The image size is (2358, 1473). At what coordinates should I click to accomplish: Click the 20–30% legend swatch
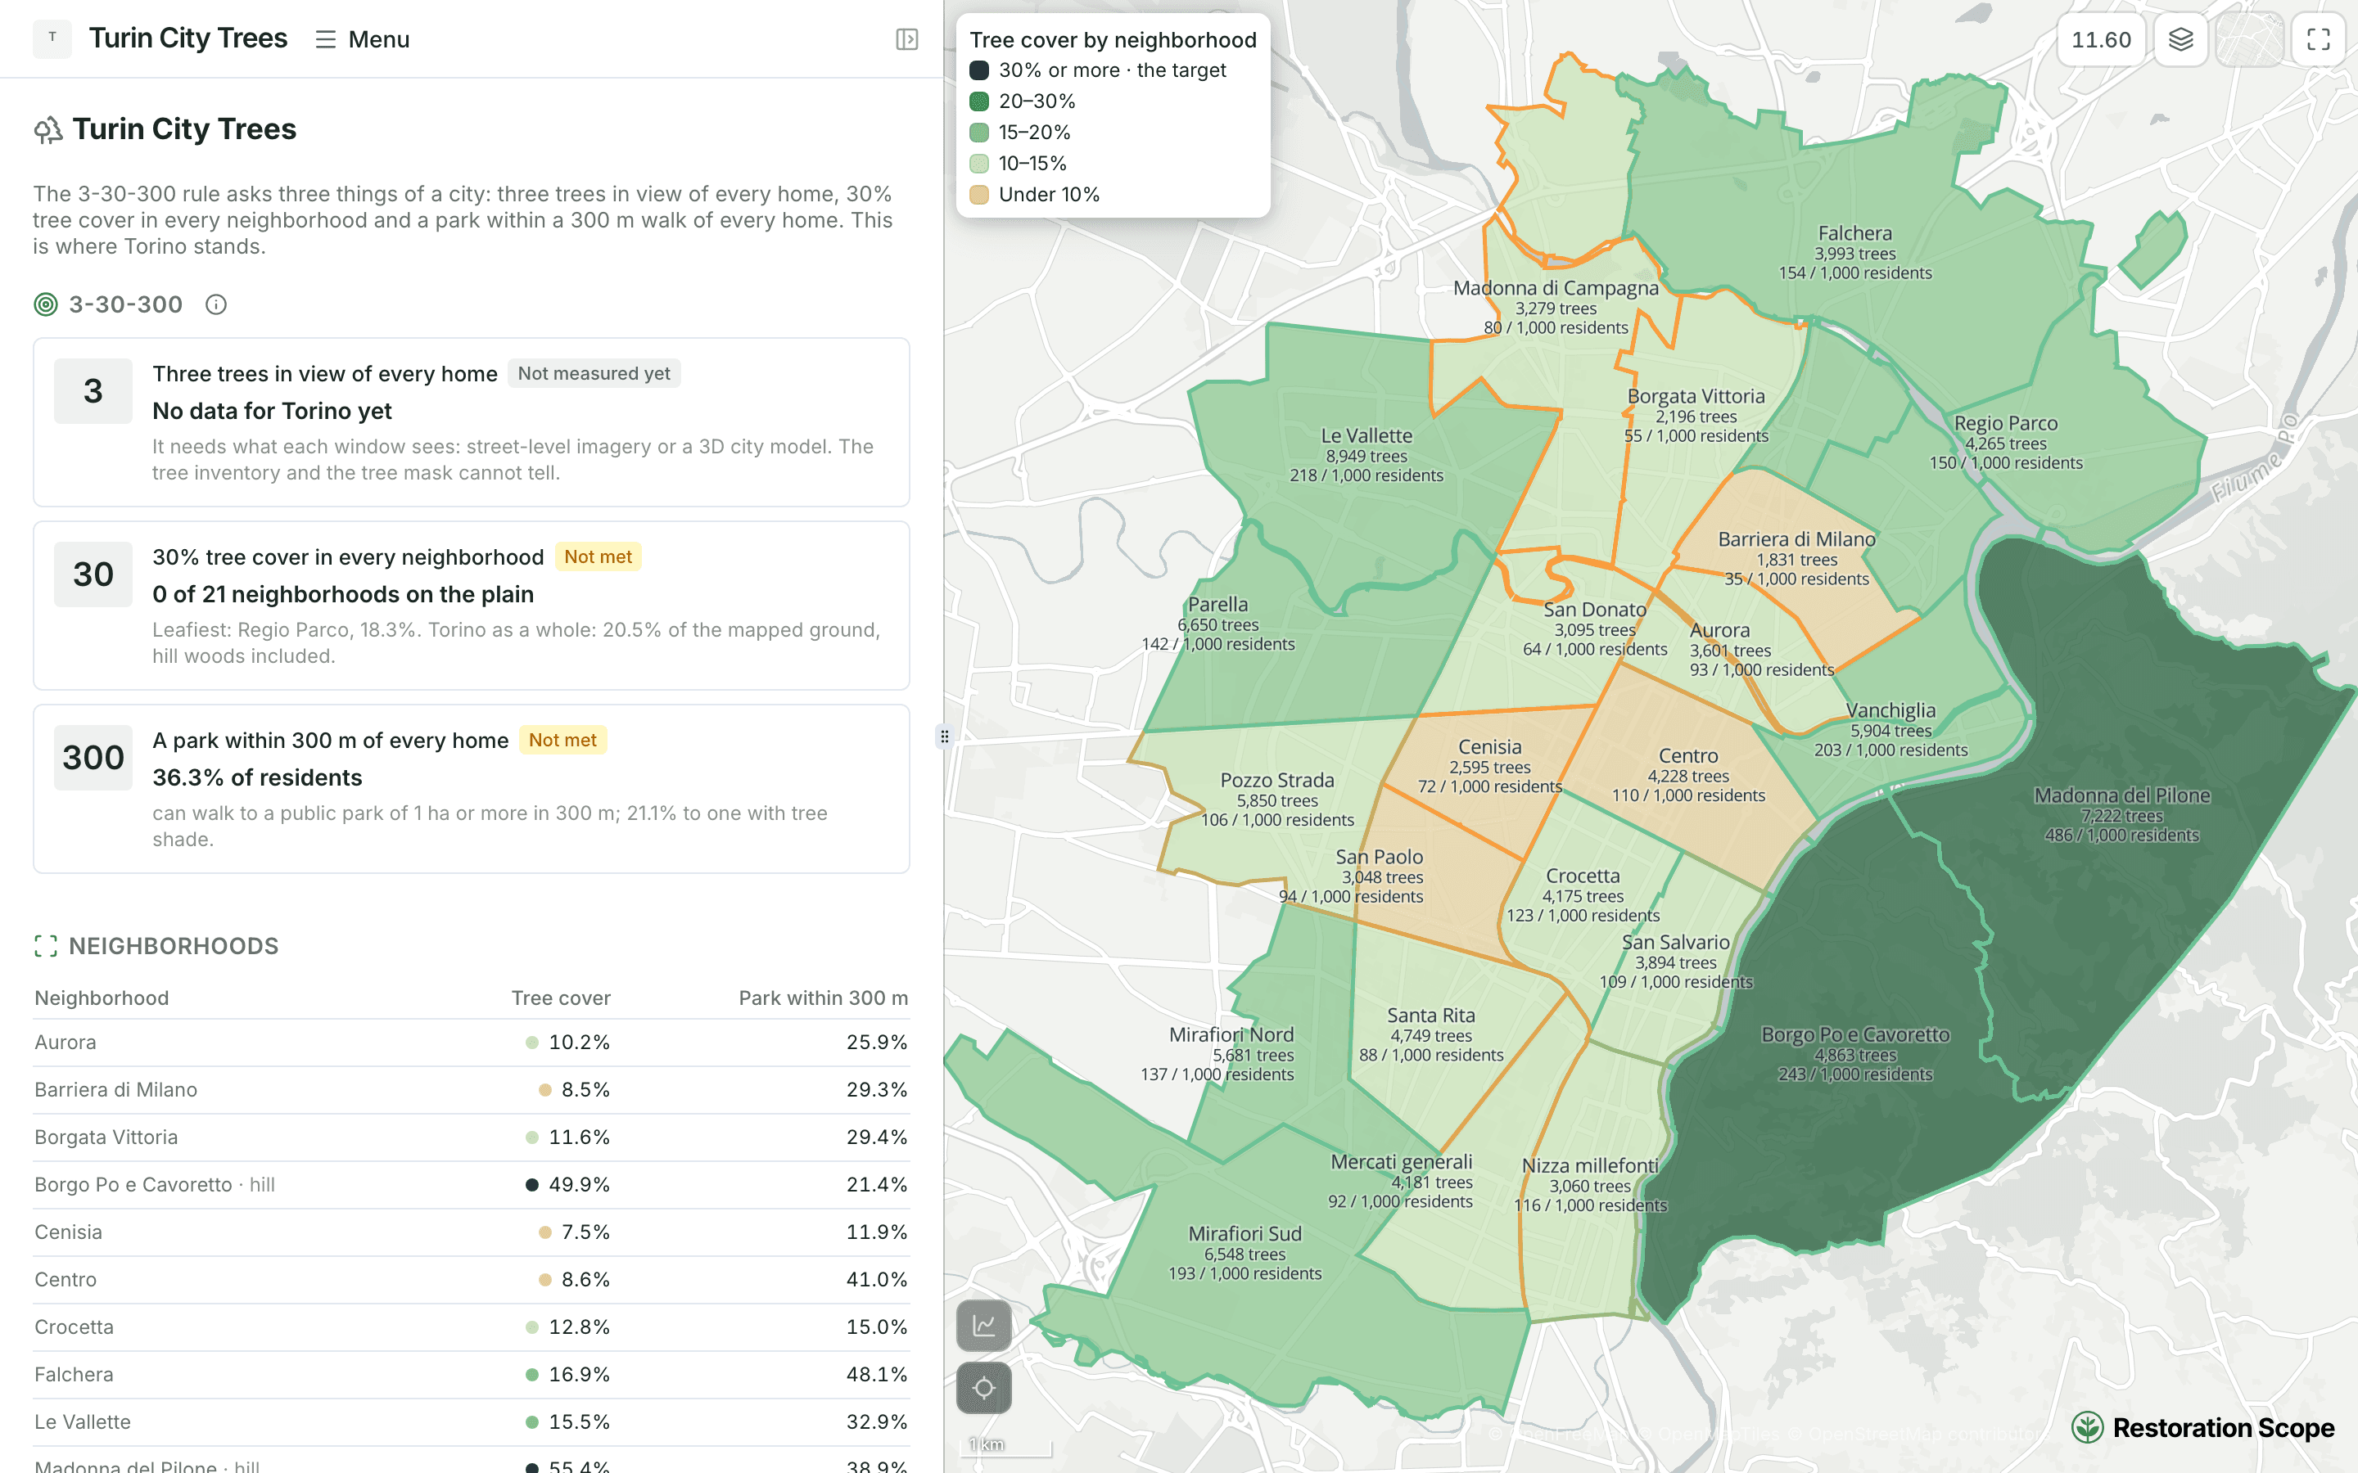[x=979, y=101]
